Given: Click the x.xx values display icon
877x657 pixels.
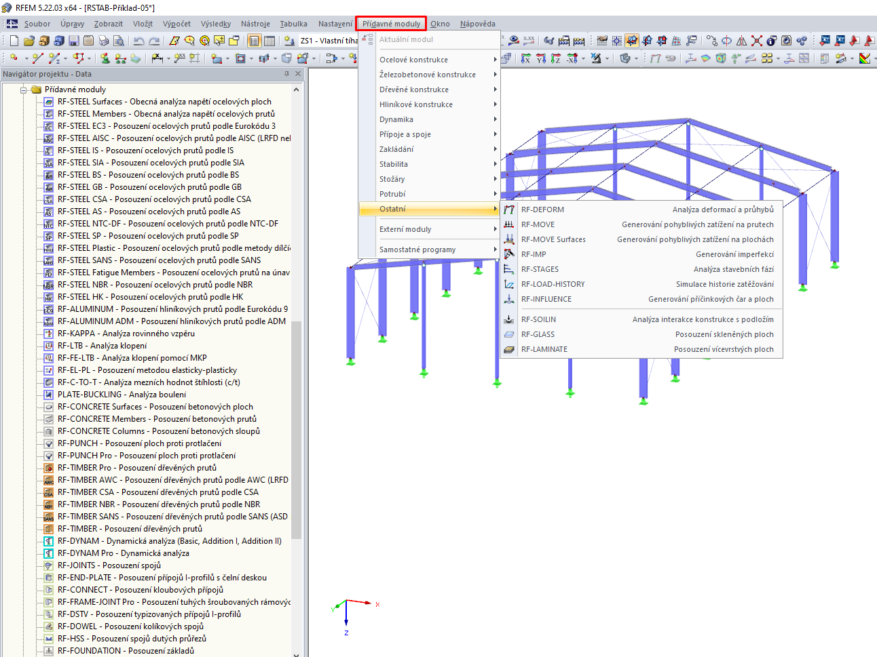Looking at the screenshot, I should click(x=529, y=41).
